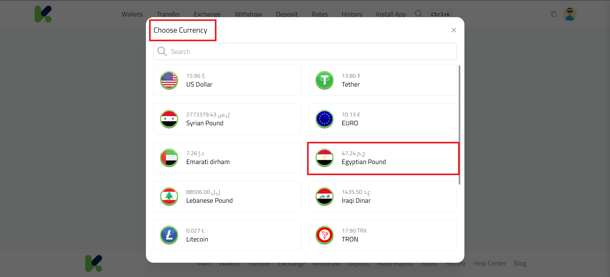Click the EU flag icon
Image resolution: width=610 pixels, height=277 pixels.
pyautogui.click(x=325, y=119)
